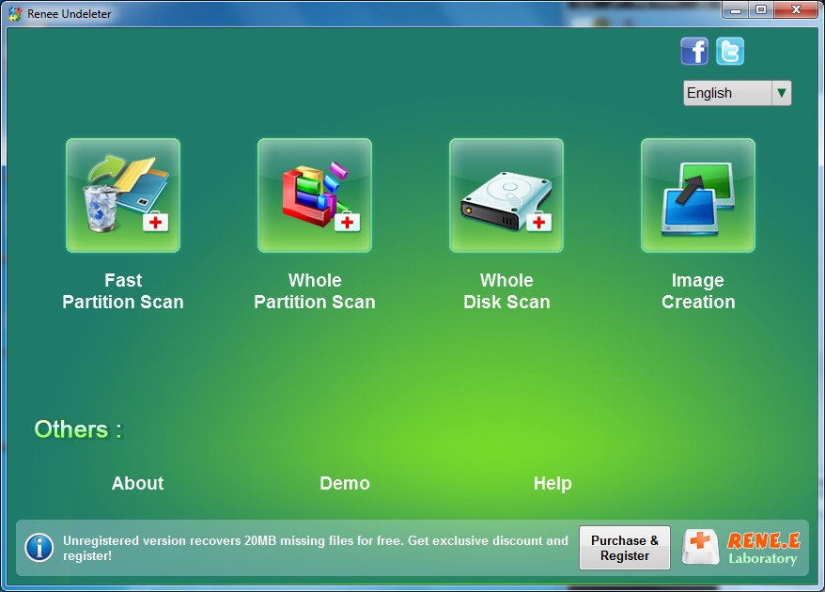Open the About link
The image size is (825, 592).
[137, 483]
